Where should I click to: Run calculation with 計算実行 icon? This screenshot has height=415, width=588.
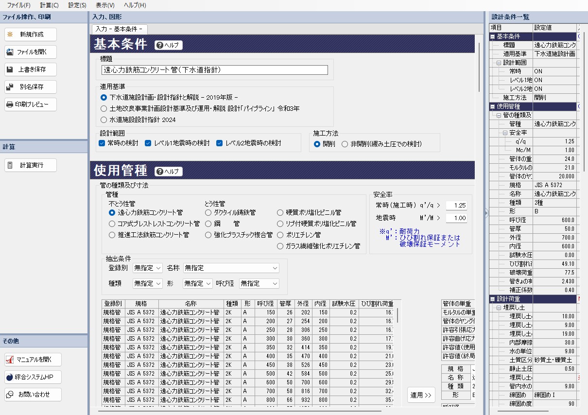(10, 165)
